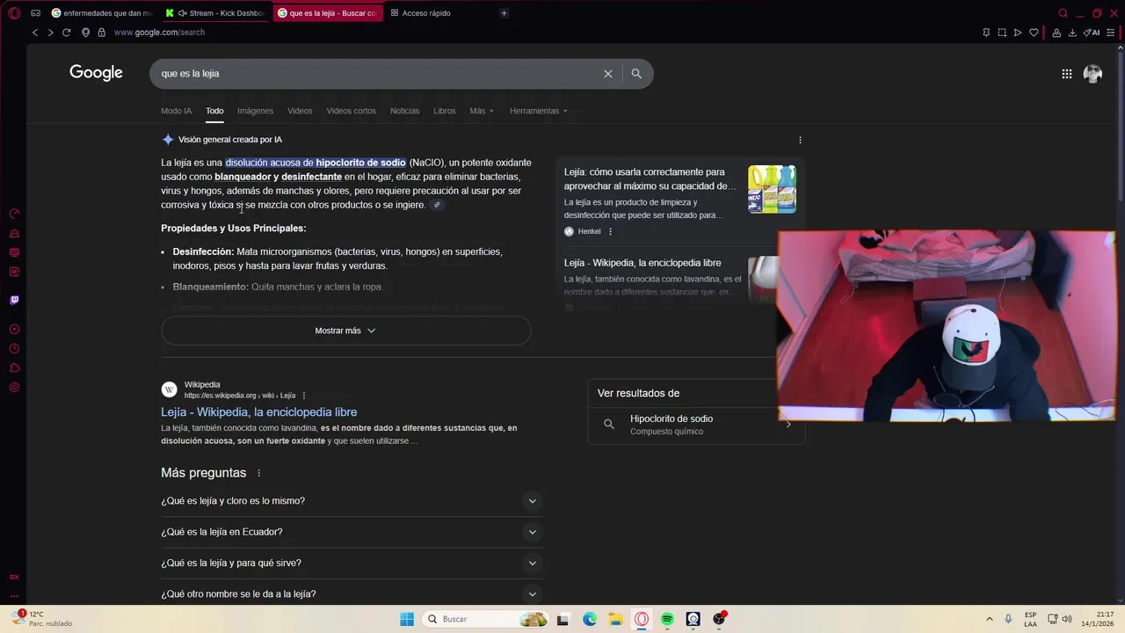Click the Opera tab search magnifier
The height and width of the screenshot is (633, 1125).
pyautogui.click(x=1063, y=13)
